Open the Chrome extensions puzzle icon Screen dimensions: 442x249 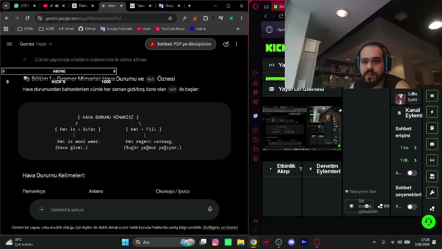pyautogui.click(x=206, y=18)
